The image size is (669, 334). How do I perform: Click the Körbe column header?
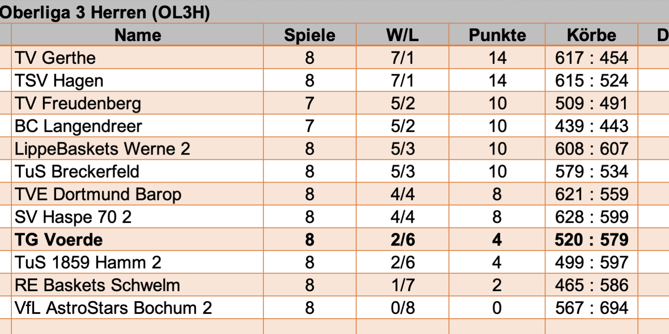point(591,35)
